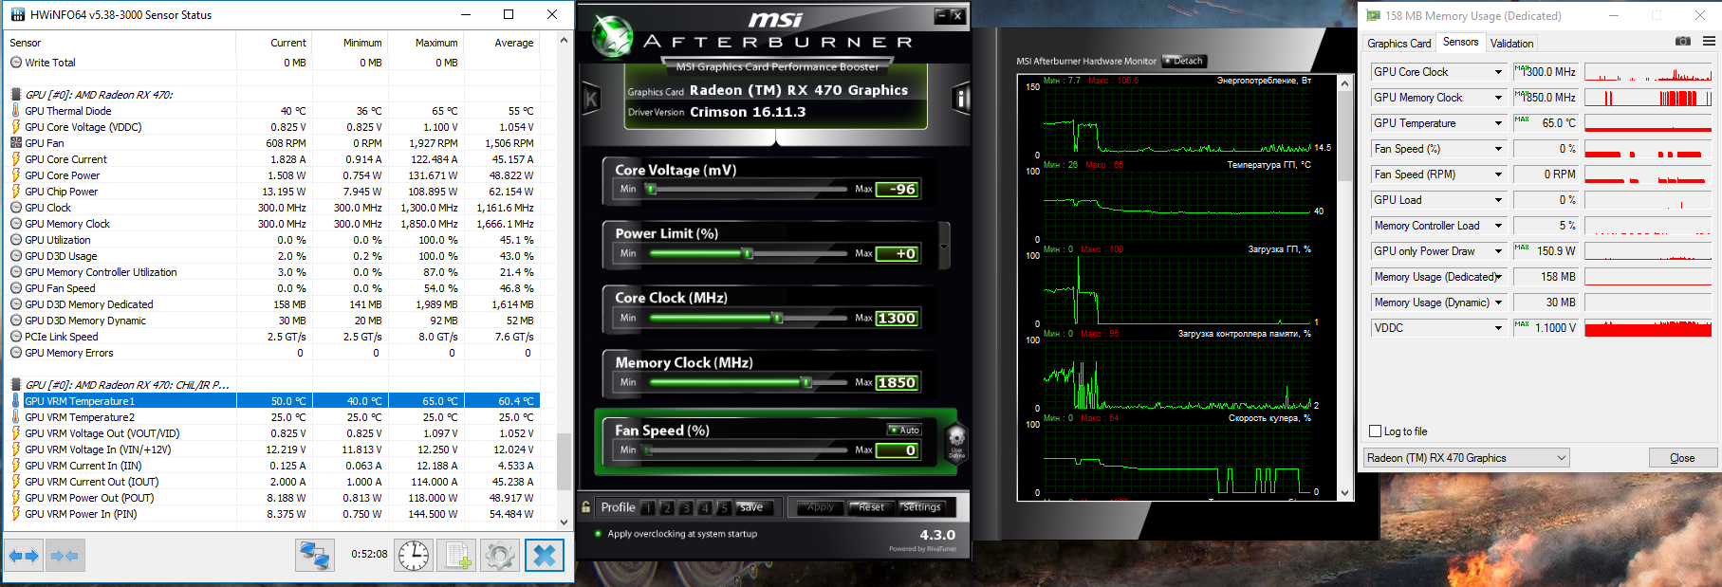The width and height of the screenshot is (1722, 587).
Task: Click the Hardware Monitor scroll-down arrow
Action: click(1344, 493)
